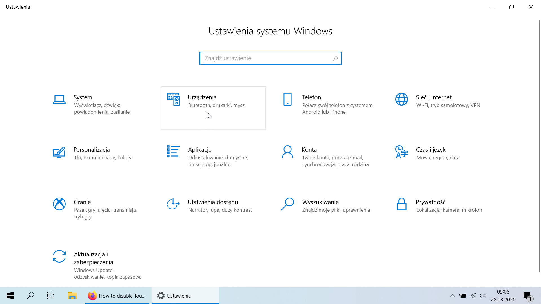
Task: Open Czas i język icon
Action: click(402, 152)
